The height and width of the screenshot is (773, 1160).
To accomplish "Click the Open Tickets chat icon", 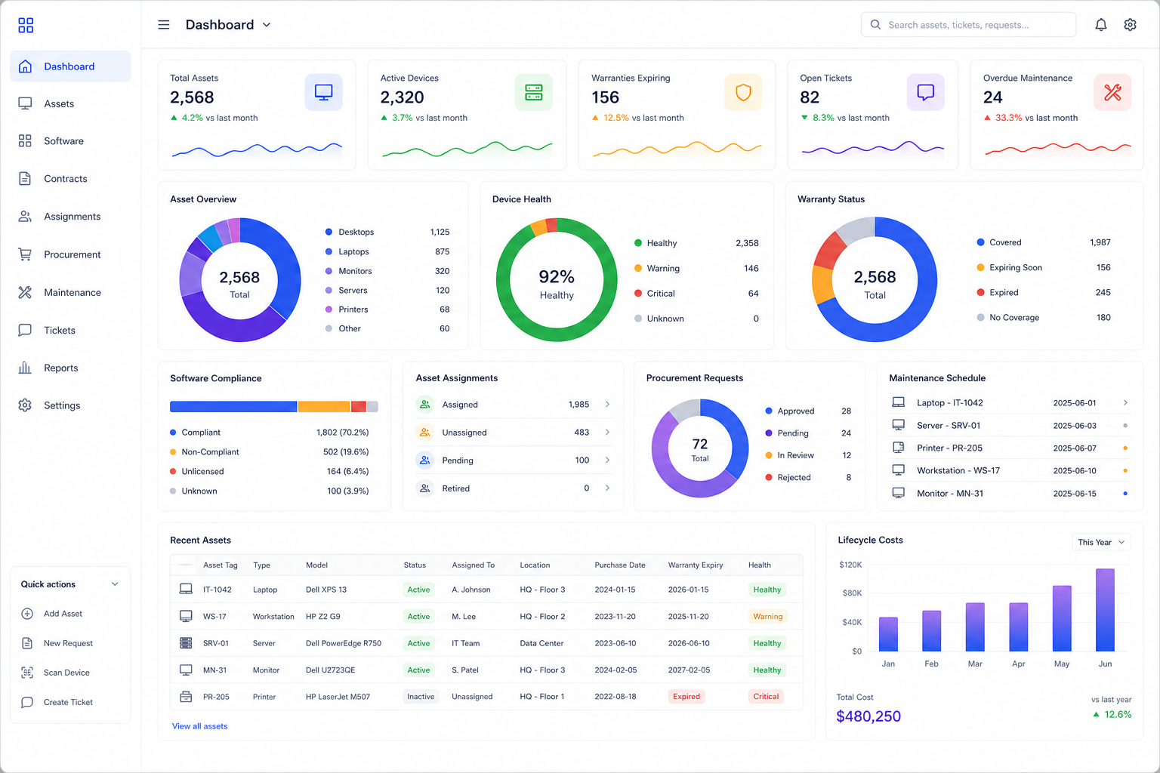I will click(925, 92).
